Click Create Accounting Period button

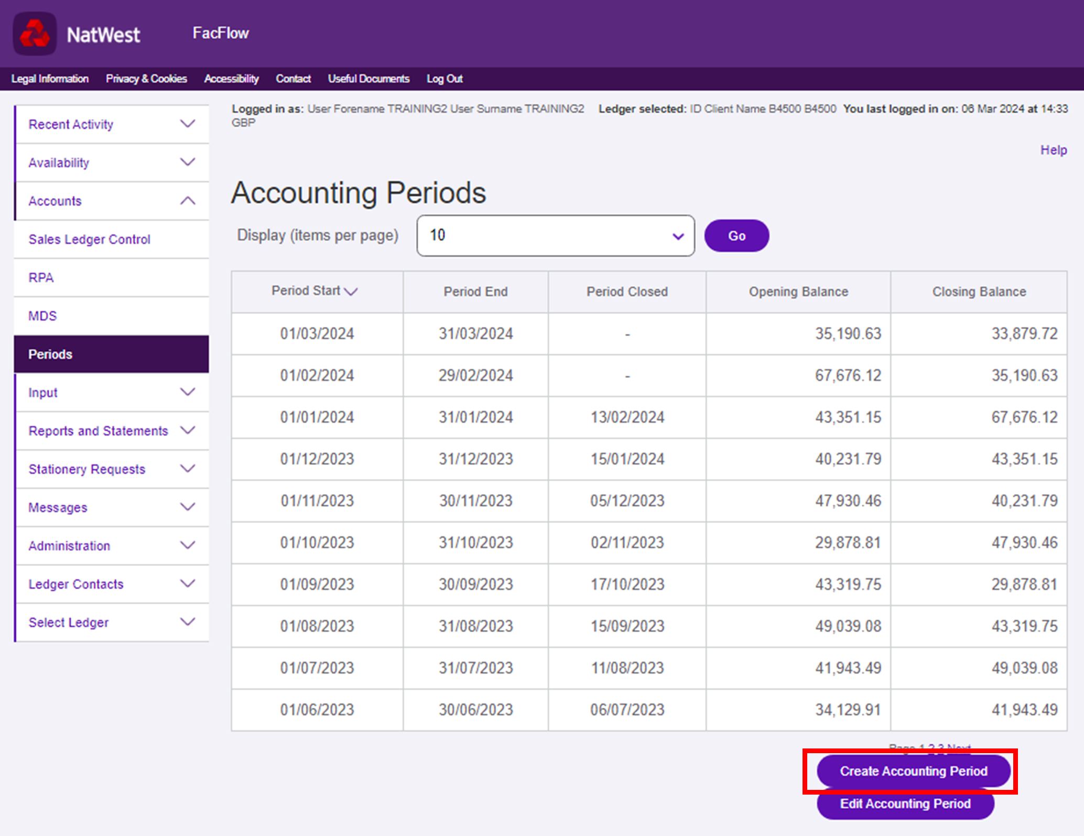pos(913,771)
